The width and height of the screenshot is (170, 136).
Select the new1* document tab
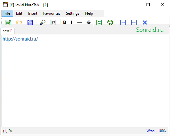point(8,31)
